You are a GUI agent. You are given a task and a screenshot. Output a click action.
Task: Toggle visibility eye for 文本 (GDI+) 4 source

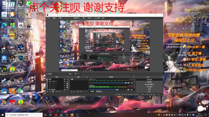[x=65, y=81]
